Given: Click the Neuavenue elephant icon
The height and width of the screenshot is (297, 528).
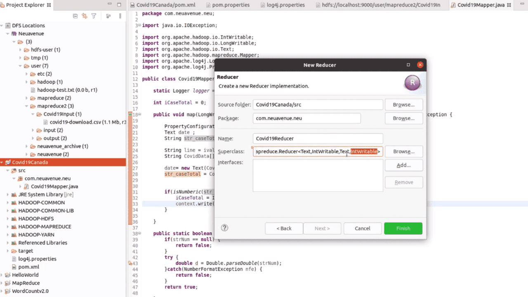Looking at the screenshot, I should [14, 33].
